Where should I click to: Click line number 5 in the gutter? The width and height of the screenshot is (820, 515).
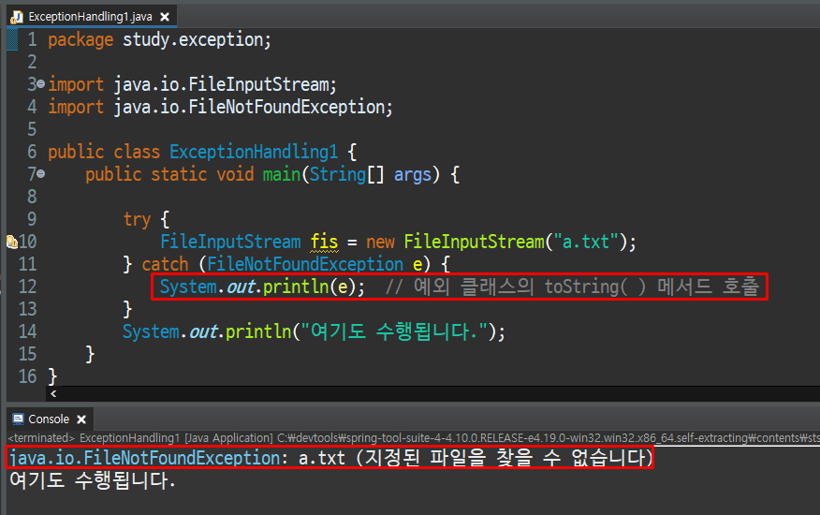tap(32, 129)
